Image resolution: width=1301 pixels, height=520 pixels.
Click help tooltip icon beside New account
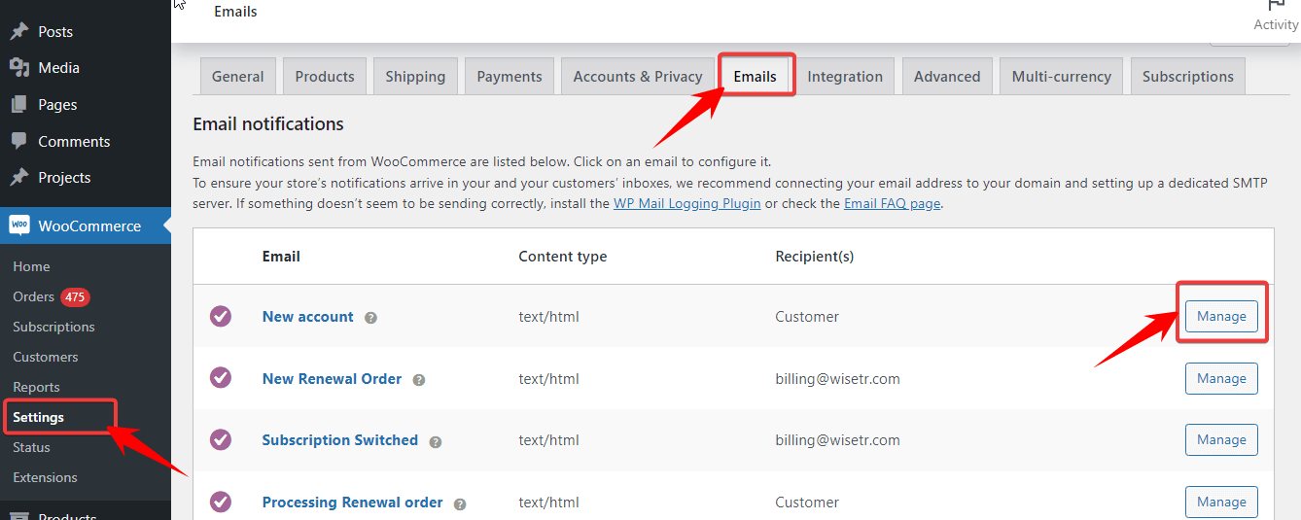(x=370, y=318)
